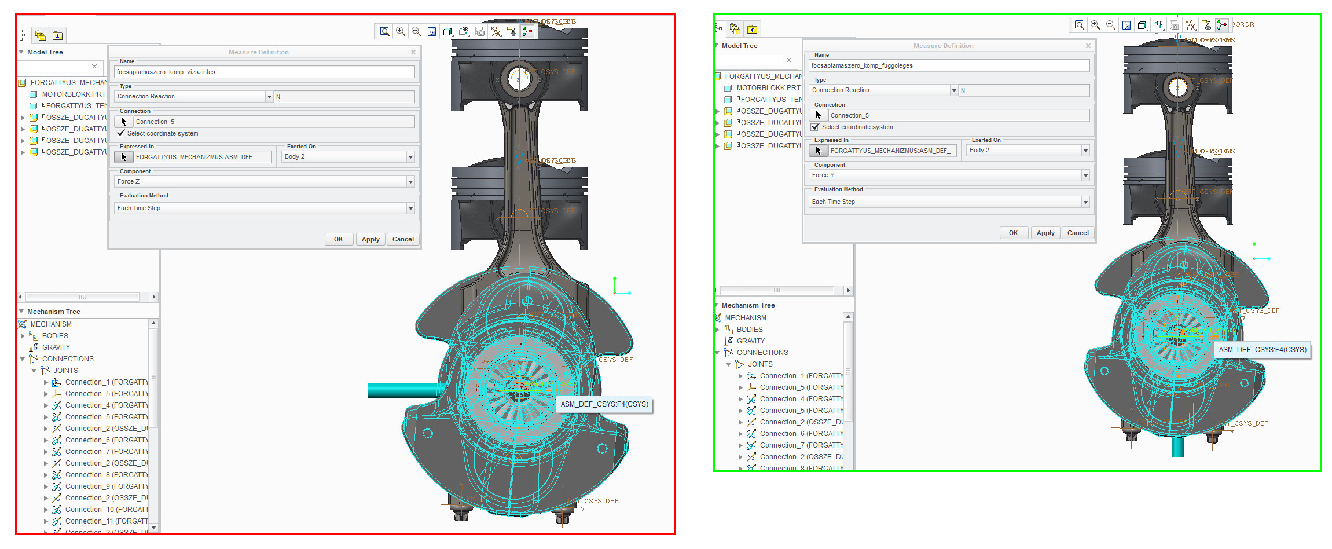Expand BODIES node in Force Z screenshot Mechanism Tree

tap(23, 336)
